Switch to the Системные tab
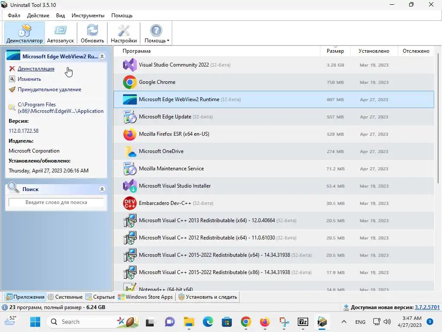Viewport: 442px width, 332px height. (65, 297)
